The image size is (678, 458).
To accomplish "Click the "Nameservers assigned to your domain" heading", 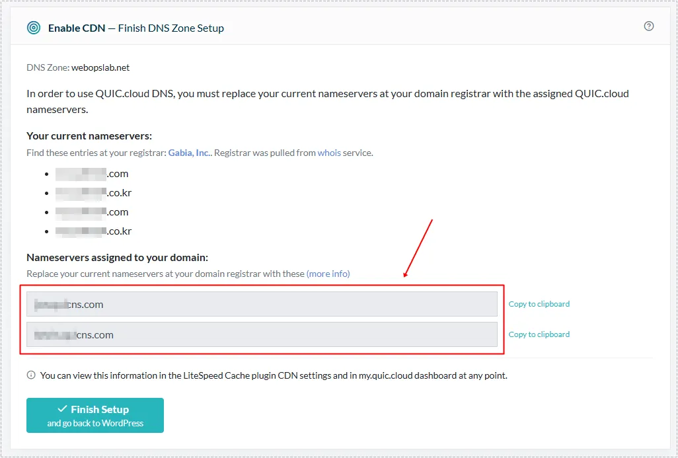I will point(117,258).
